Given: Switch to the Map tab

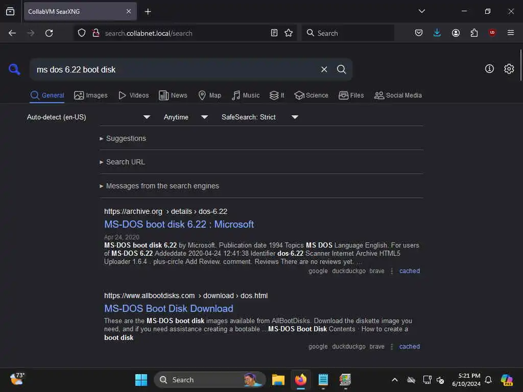Looking at the screenshot, I should (209, 95).
